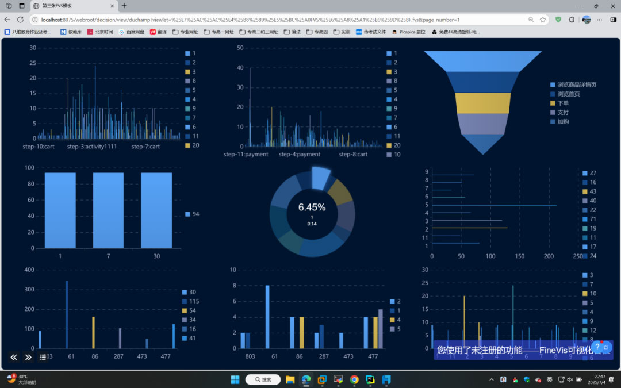
Task: Toggle funnel legend 浏览商品详情页 series
Action: pyautogui.click(x=573, y=85)
